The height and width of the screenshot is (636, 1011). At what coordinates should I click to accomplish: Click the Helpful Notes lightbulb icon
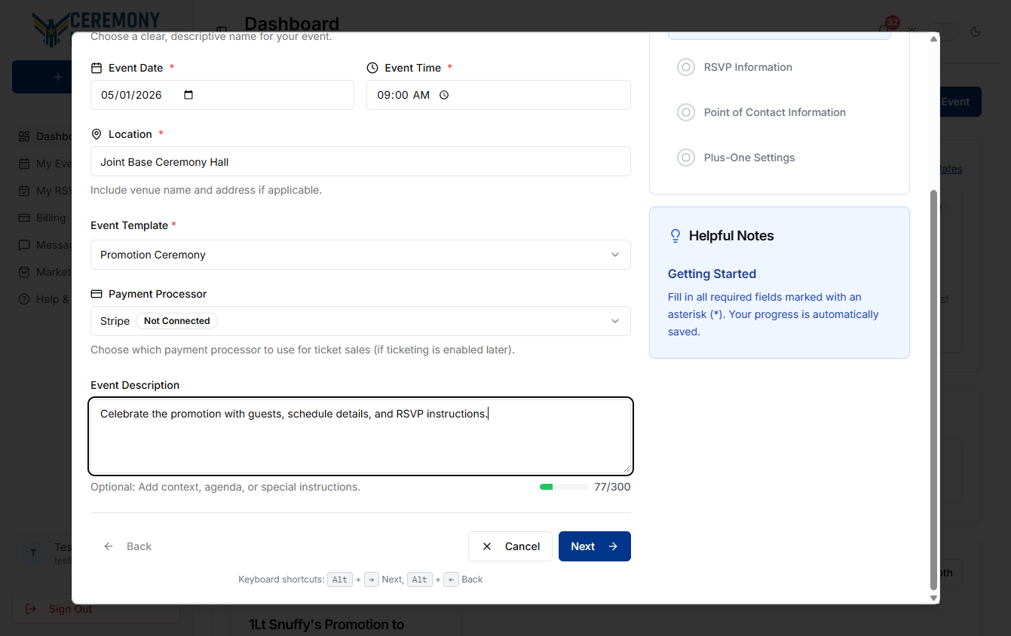tap(676, 236)
